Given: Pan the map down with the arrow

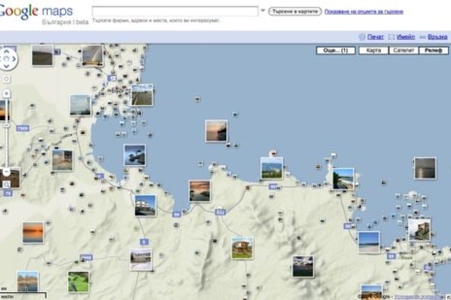Looking at the screenshot, I should coord(6,67).
